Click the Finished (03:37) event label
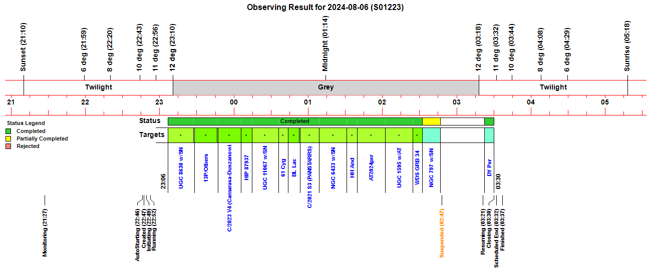This screenshot has width=651, height=280. coord(502,229)
